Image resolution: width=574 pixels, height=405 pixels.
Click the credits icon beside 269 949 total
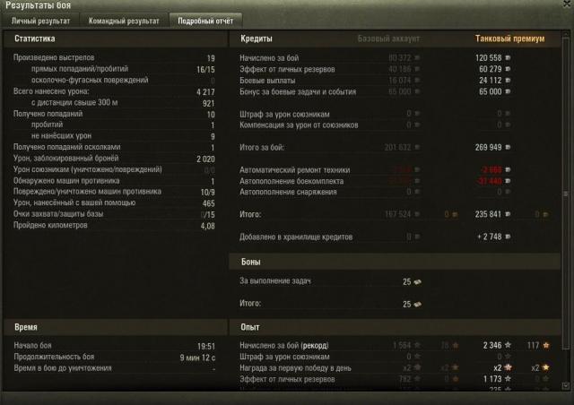pos(508,147)
